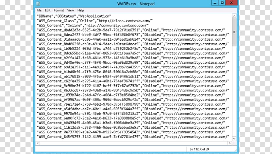This screenshot has width=272, height=154.
Task: Click "Disabled" status in 0dea2f77 row
Action: pyautogui.click(x=153, y=35)
